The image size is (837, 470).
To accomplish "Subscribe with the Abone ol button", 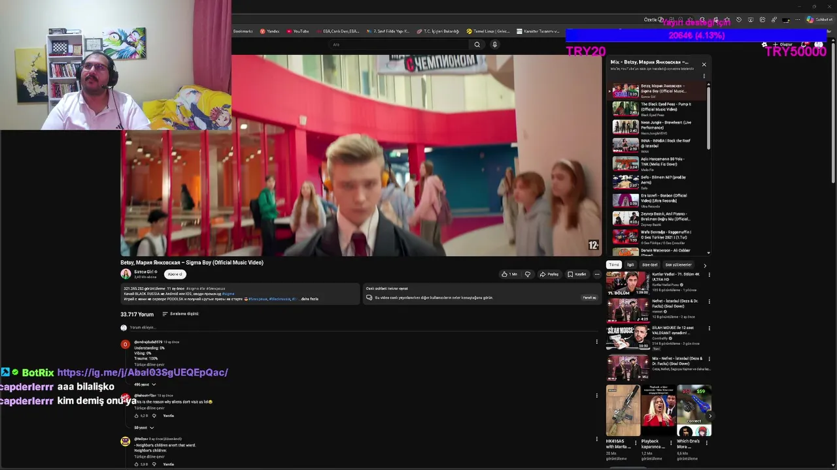I will (x=175, y=274).
